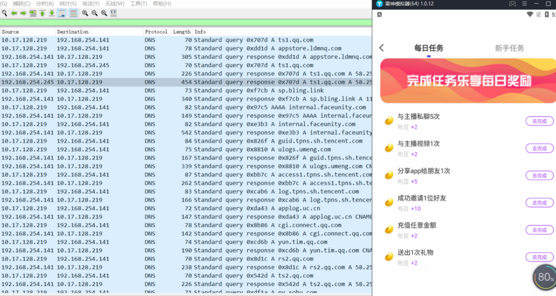Select the query 0xda43 applog.uc.cn length 72 row
The width and height of the screenshot is (556, 296).
tap(186, 208)
